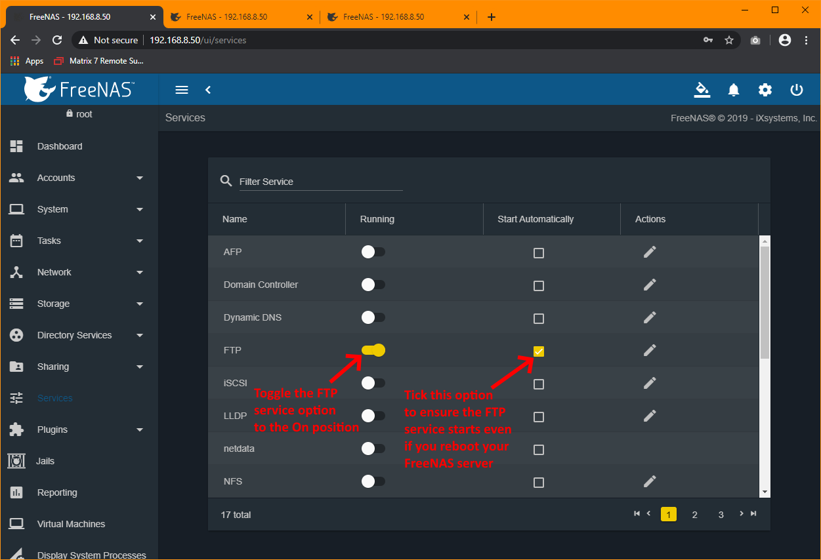Image resolution: width=821 pixels, height=560 pixels.
Task: Toggle the NFS service running switch
Action: (x=373, y=481)
